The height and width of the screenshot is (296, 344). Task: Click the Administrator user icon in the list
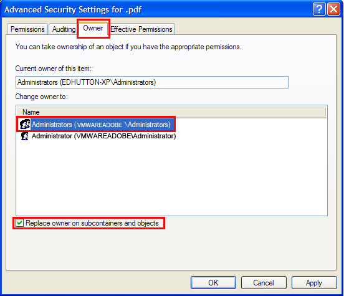click(24, 136)
